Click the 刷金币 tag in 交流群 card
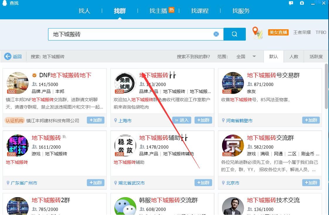 click(308, 154)
